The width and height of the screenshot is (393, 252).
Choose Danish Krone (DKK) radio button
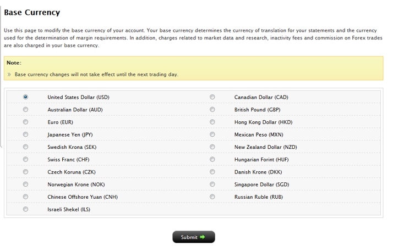click(212, 172)
